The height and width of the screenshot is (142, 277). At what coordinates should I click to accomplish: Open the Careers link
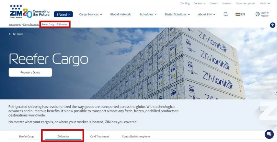(x=214, y=4)
